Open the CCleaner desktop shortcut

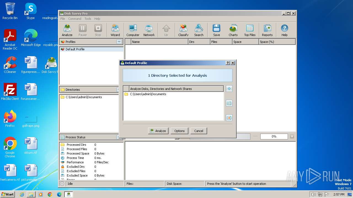pos(10,65)
